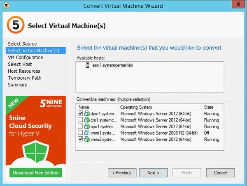This screenshot has height=186, width=247.
Task: Select host esxi1.systemcenter.lab
Action: [112, 65]
